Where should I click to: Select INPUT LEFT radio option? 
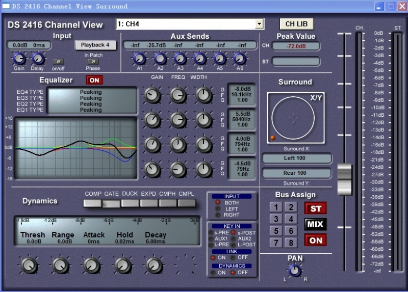pos(218,208)
